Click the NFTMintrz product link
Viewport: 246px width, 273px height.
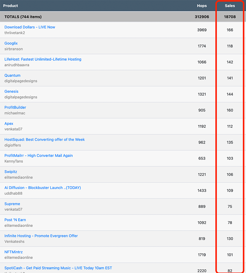coord(13,252)
